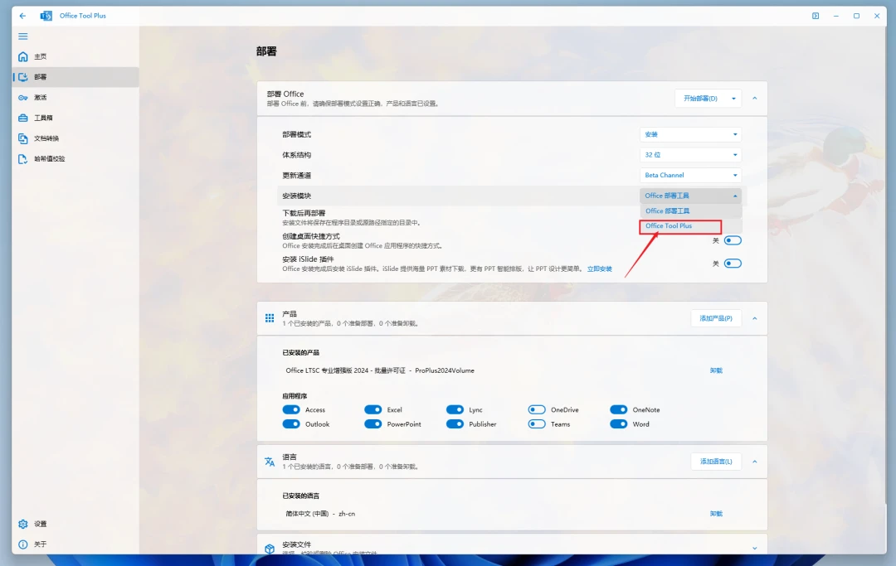
Task: Open the 主页 home icon
Action: pos(23,56)
